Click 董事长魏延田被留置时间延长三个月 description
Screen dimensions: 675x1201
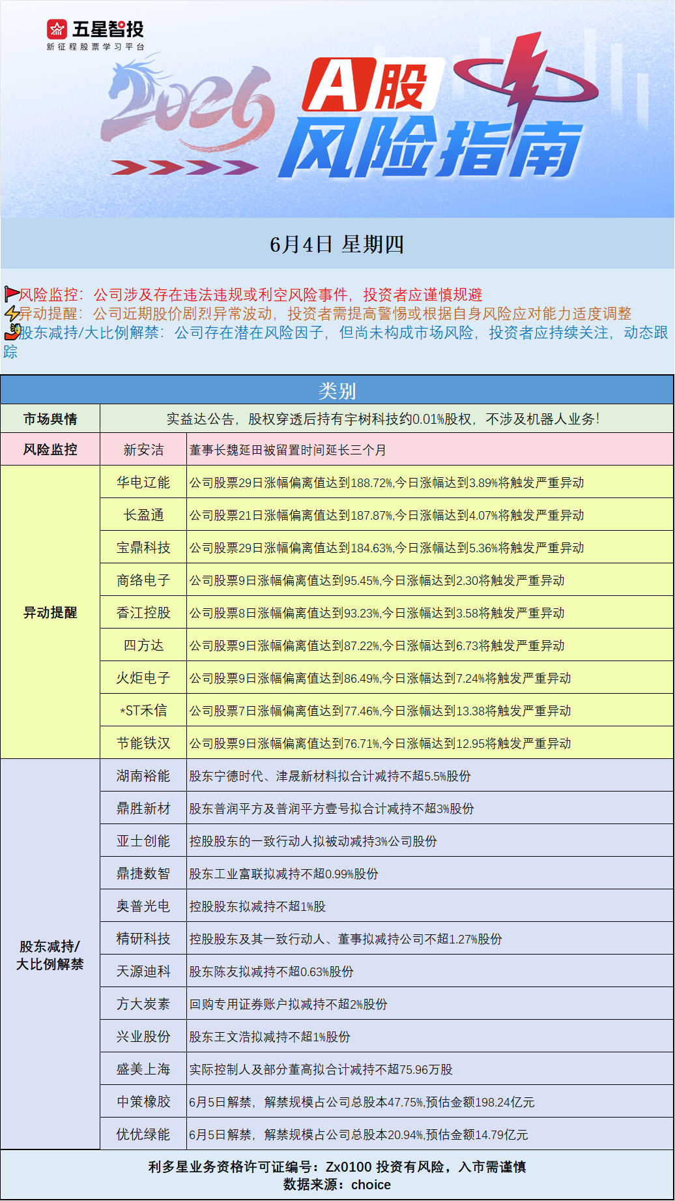coord(288,450)
